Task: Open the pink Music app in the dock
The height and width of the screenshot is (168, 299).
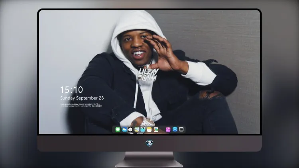Action: (168, 129)
